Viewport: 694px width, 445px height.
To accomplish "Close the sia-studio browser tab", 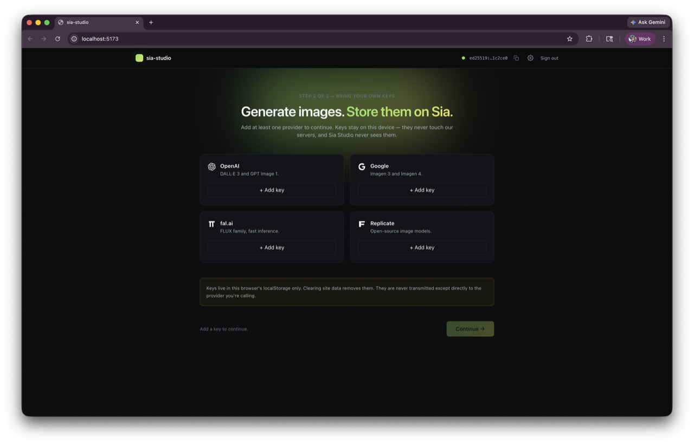I will (137, 22).
